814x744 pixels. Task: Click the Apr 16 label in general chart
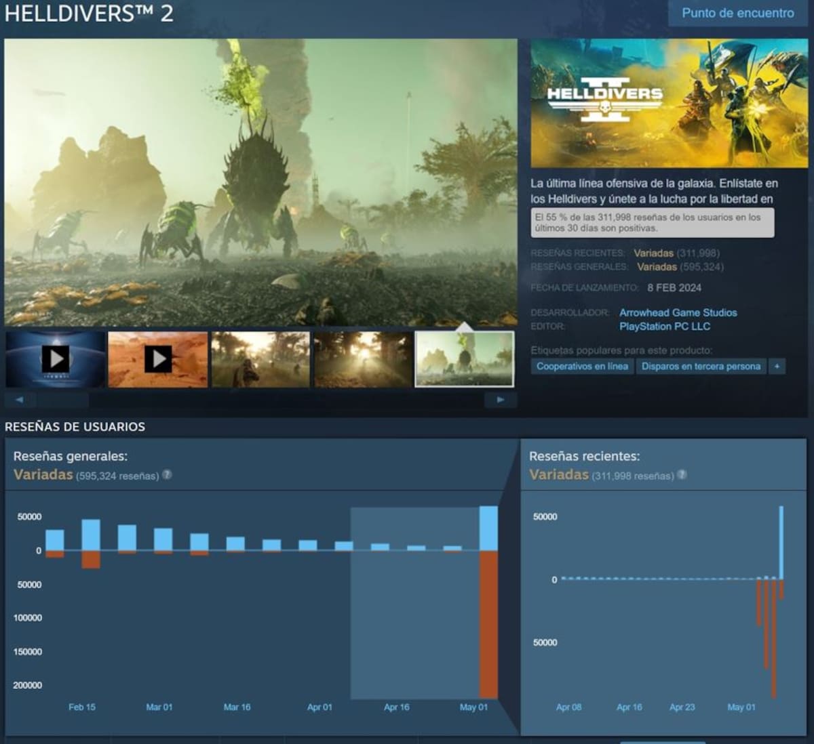(397, 707)
